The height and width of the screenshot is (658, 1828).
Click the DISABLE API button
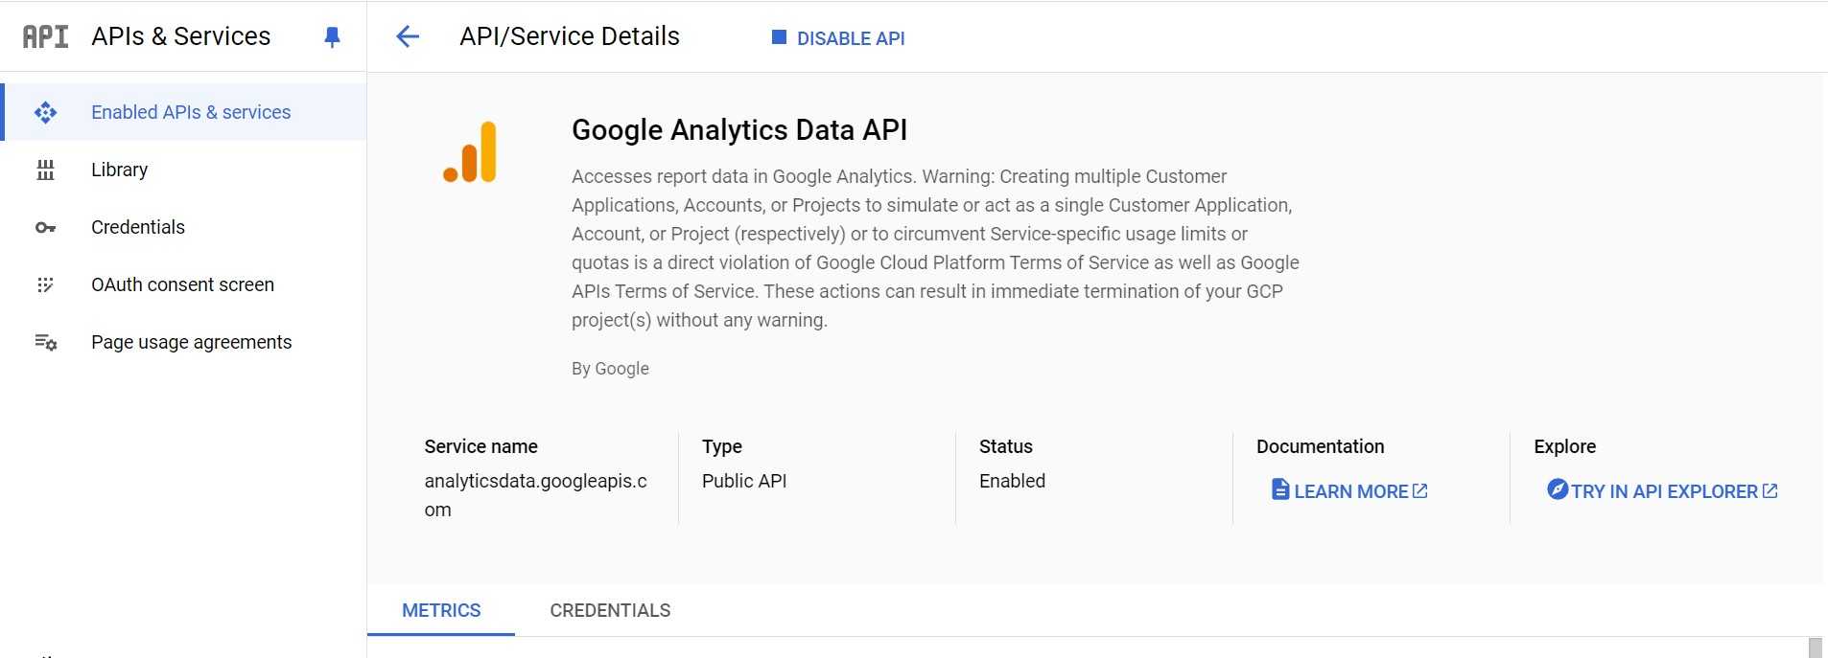tap(838, 38)
